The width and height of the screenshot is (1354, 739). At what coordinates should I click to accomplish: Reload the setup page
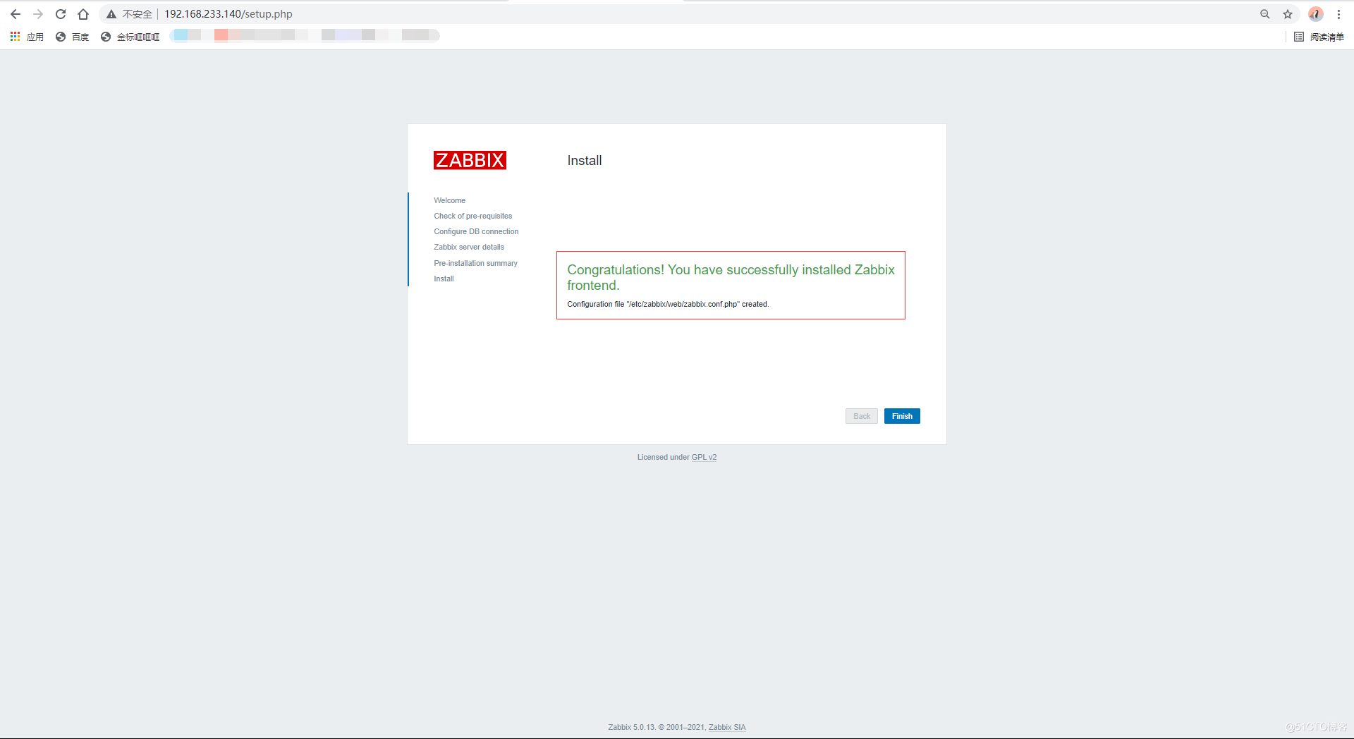[61, 14]
